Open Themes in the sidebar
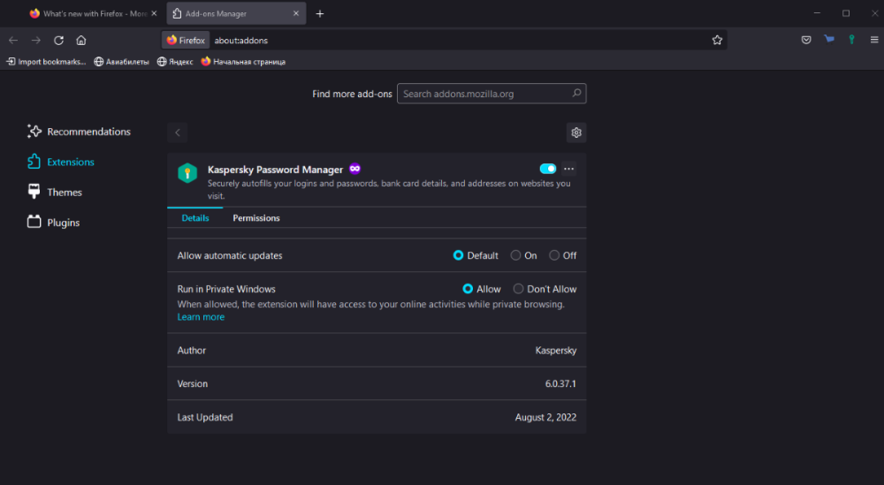 pos(64,193)
